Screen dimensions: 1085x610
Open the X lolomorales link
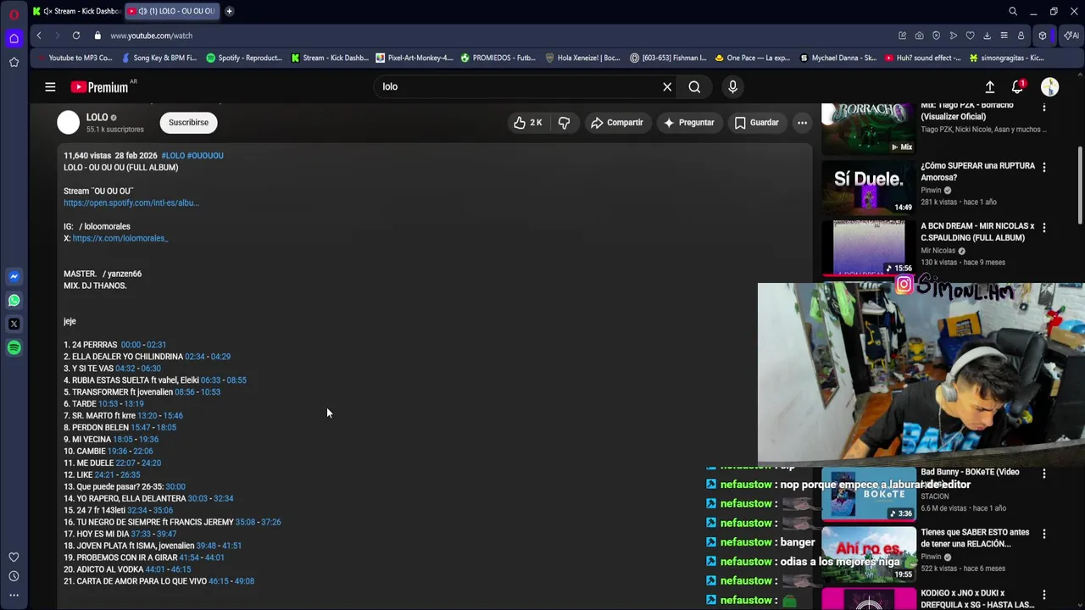120,238
